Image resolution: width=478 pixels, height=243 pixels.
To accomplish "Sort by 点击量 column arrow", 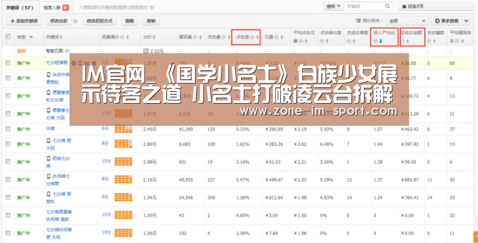I will tap(229, 37).
